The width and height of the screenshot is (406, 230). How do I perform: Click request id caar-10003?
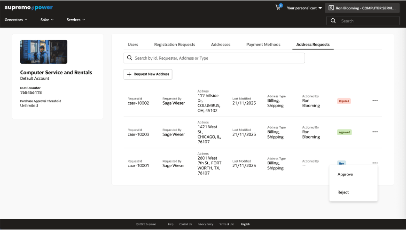coord(138,135)
